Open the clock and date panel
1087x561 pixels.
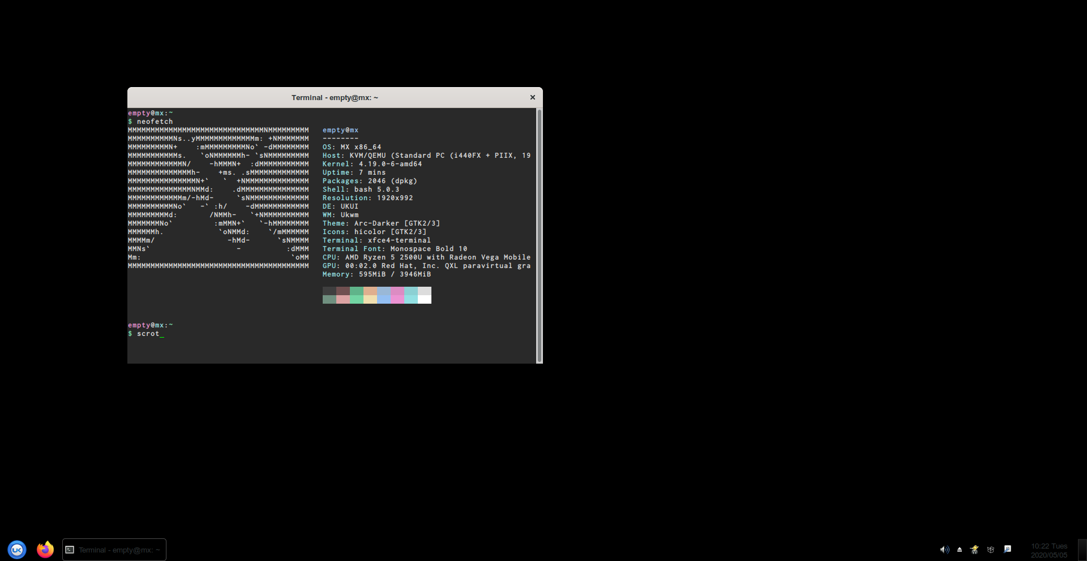[1049, 550]
